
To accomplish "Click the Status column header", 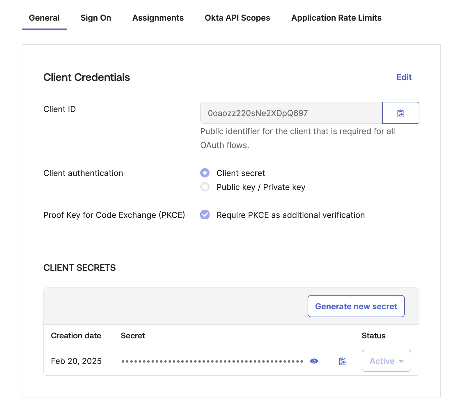I will 373,335.
